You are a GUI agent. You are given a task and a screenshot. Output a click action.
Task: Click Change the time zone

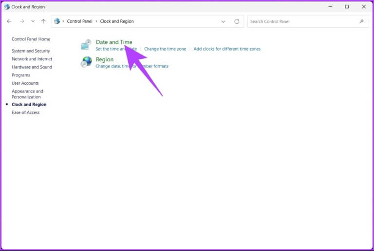165,49
